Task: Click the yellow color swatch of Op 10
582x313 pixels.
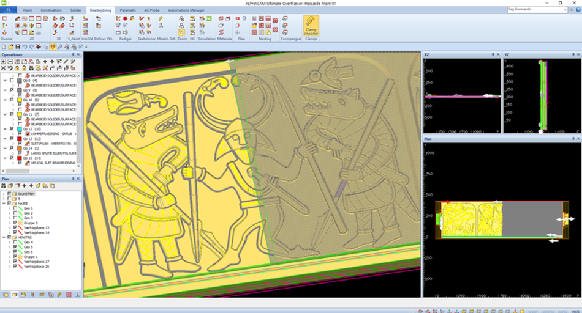Action: click(20, 100)
